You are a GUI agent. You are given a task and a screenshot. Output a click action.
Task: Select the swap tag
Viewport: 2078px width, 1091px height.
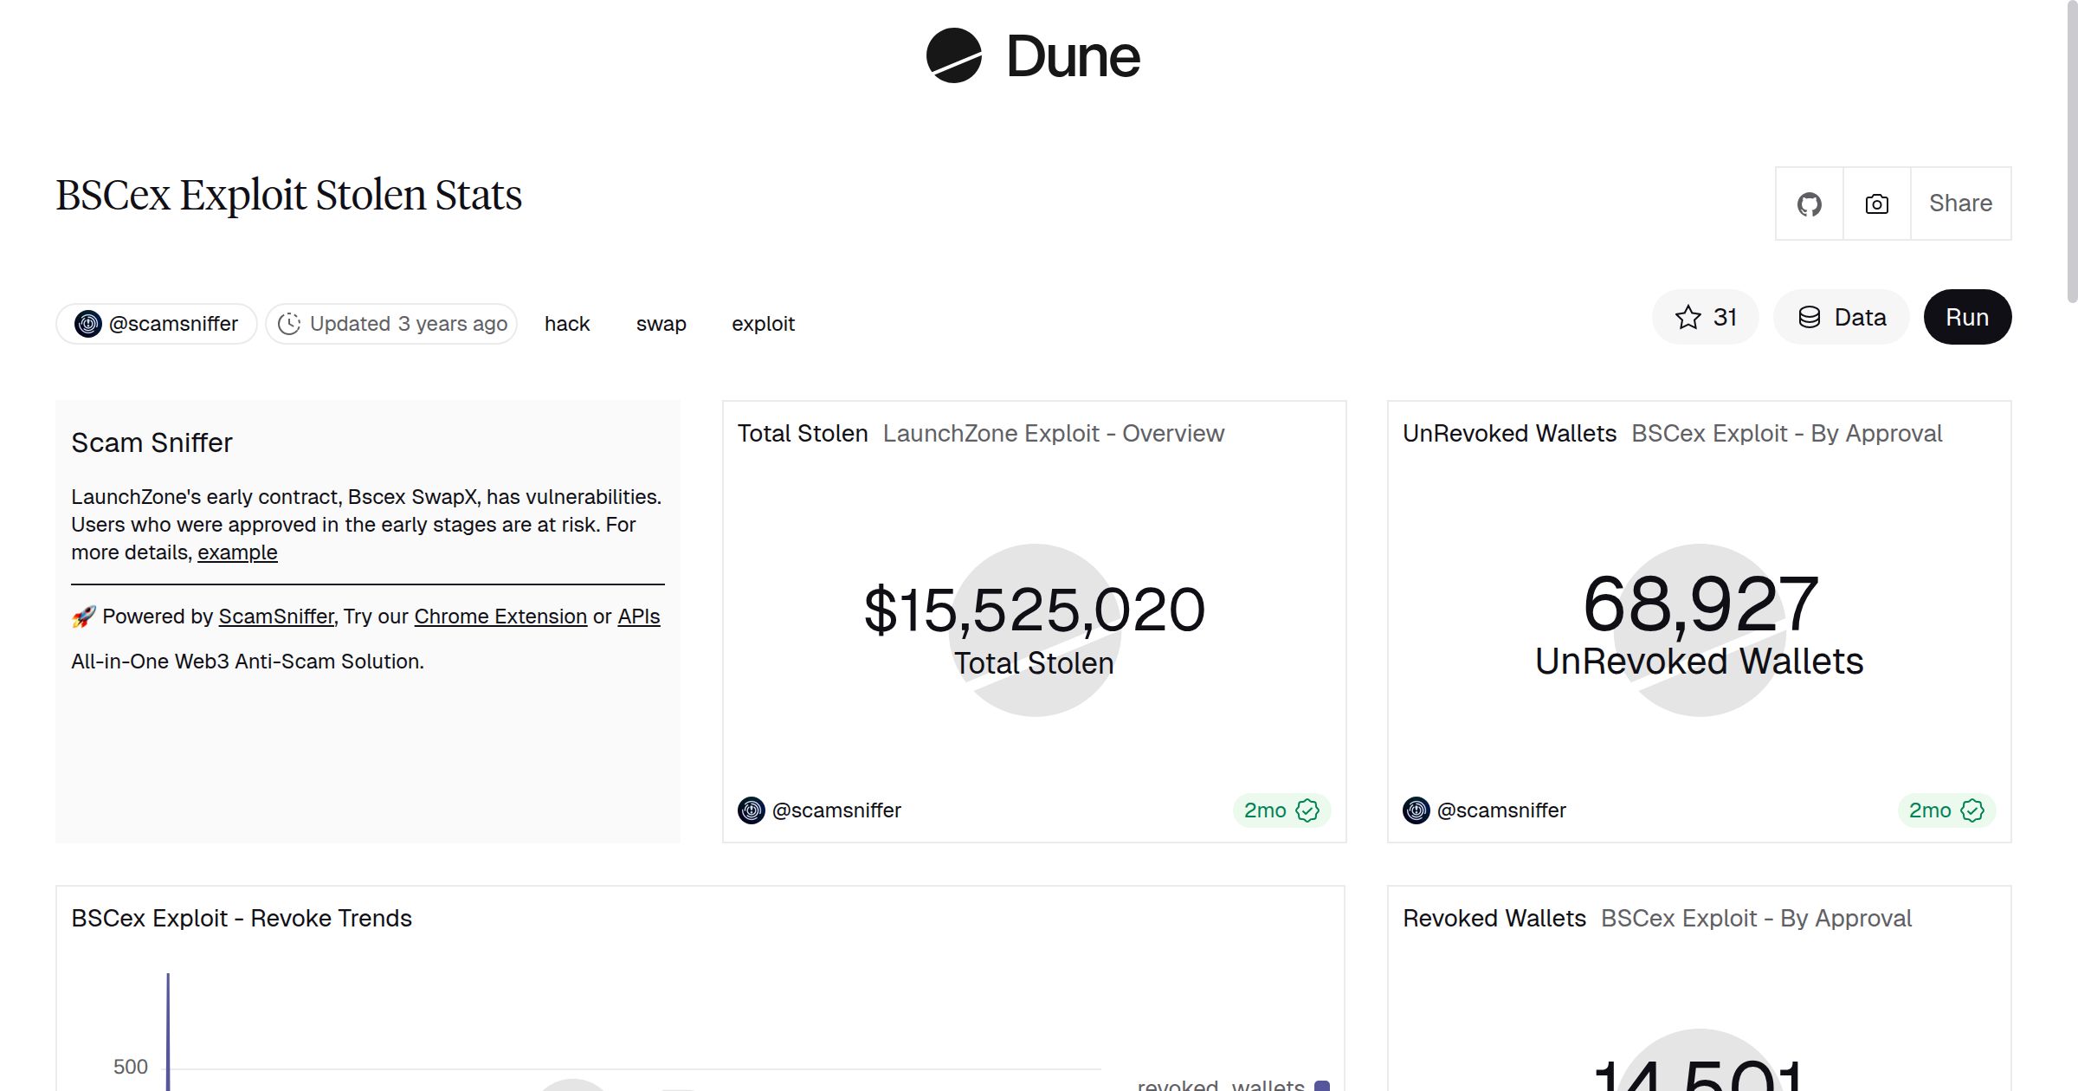point(661,323)
